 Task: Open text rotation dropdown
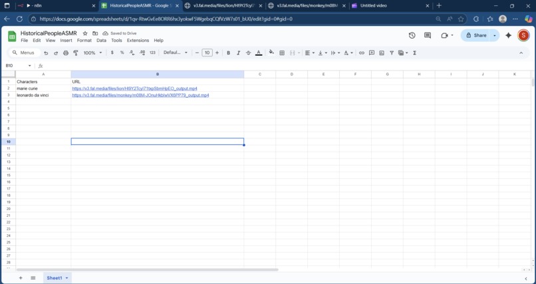348,53
